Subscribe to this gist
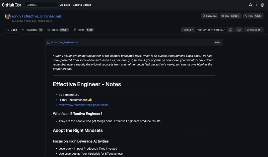 [x=209, y=16]
